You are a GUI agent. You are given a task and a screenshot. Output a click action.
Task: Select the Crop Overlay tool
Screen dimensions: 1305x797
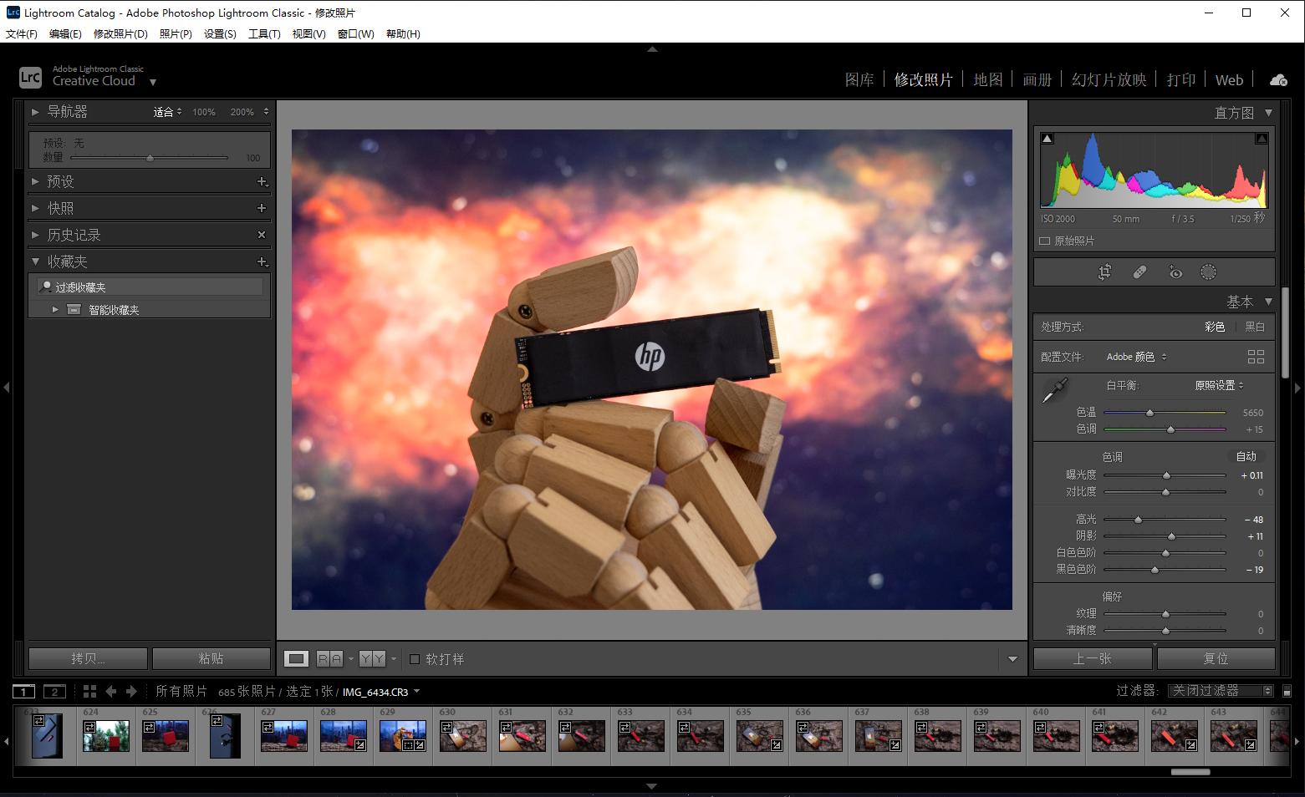[x=1104, y=272]
